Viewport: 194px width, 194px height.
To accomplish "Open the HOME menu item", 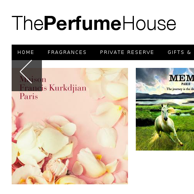I will point(26,52).
